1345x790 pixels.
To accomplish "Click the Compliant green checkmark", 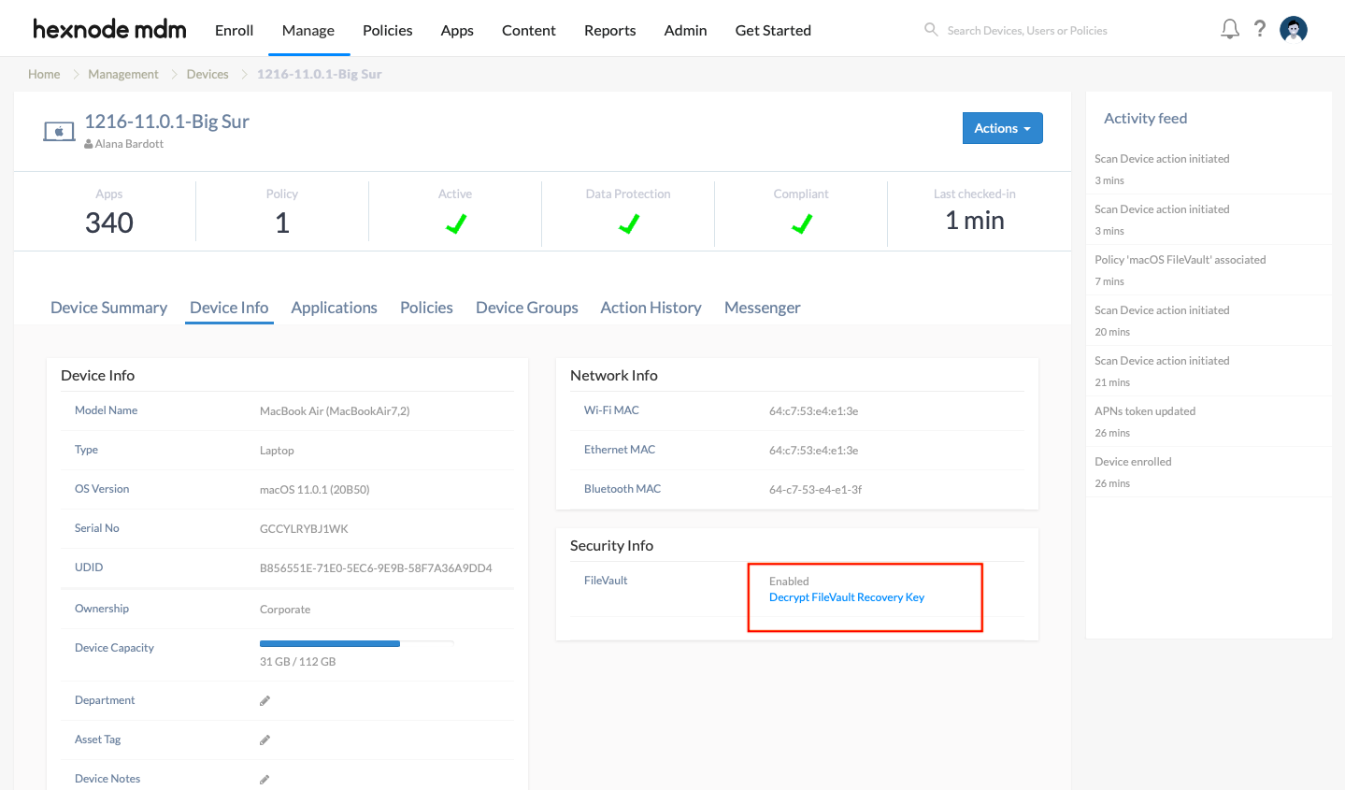I will (x=802, y=223).
